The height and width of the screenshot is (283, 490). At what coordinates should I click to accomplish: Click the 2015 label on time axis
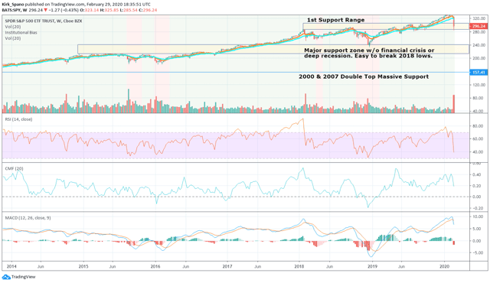(x=83, y=266)
